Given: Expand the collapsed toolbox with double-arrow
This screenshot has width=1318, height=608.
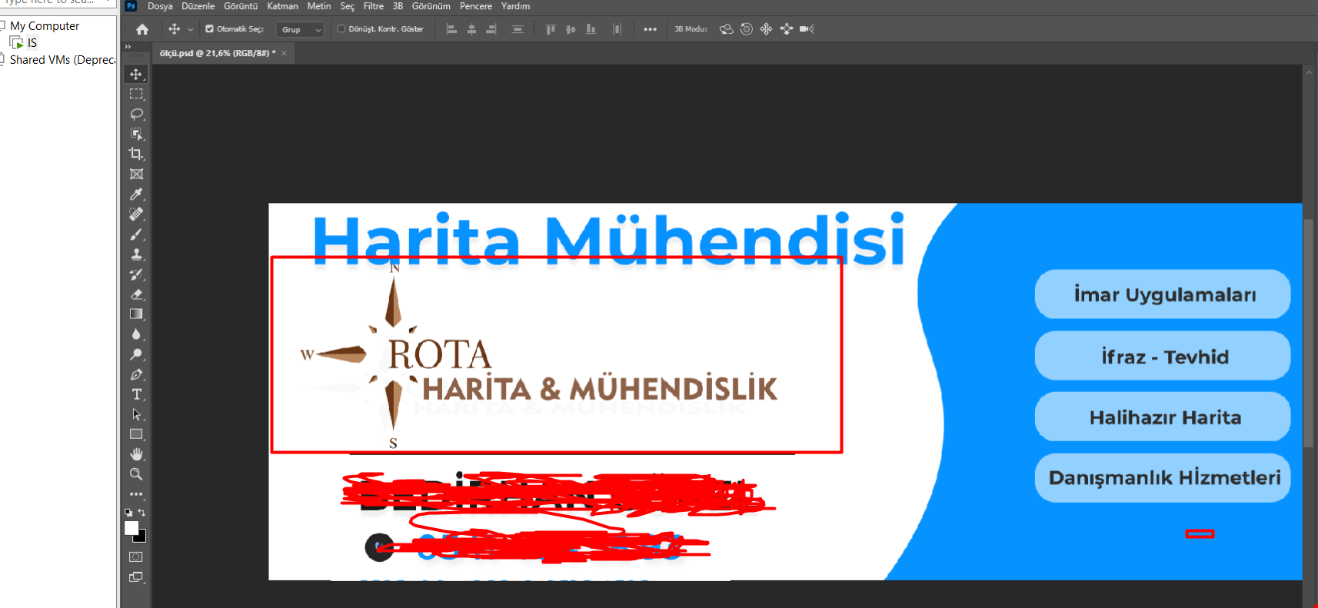Looking at the screenshot, I should coord(128,47).
